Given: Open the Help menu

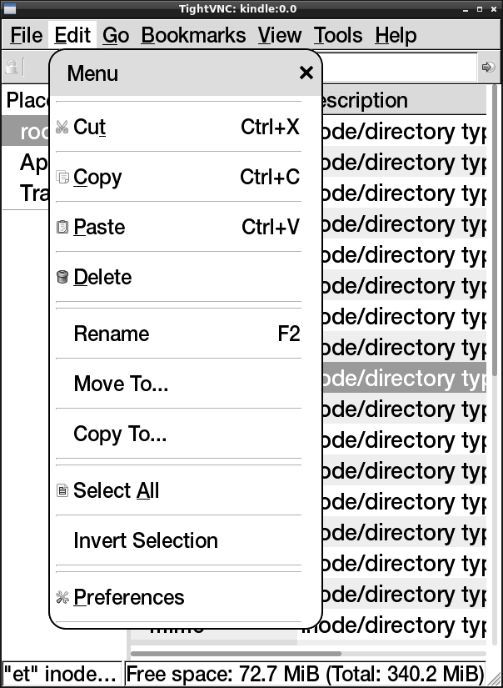Looking at the screenshot, I should click(396, 36).
